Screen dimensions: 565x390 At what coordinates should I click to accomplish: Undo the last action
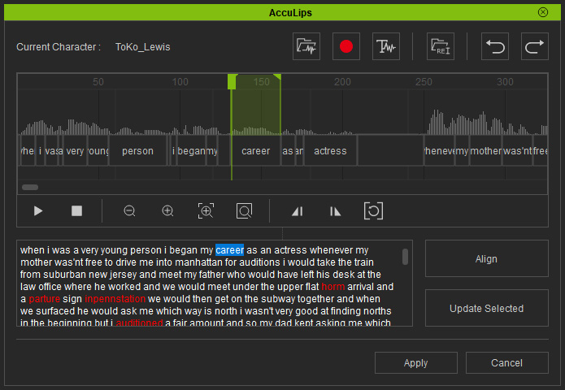coord(495,46)
